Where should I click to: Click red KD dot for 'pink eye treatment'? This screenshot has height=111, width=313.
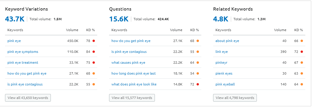pos(94,63)
